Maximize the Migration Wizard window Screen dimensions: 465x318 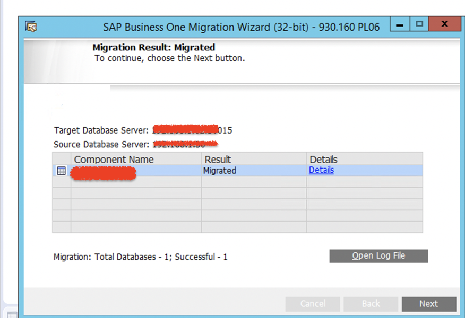(419, 24)
